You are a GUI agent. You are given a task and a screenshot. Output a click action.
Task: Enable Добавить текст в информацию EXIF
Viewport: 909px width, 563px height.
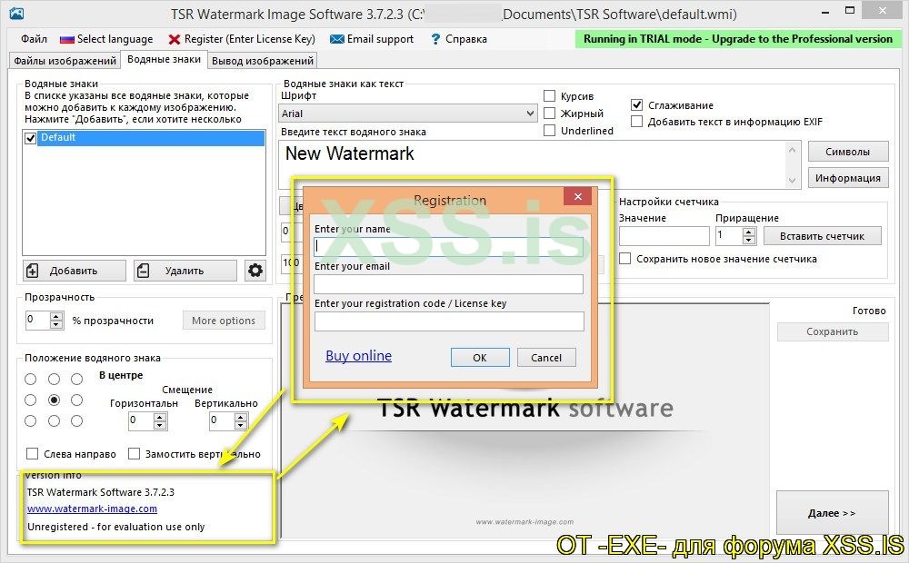(x=636, y=122)
